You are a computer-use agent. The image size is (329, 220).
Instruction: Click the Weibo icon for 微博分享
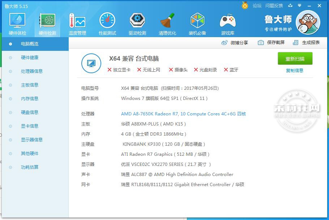(224, 43)
